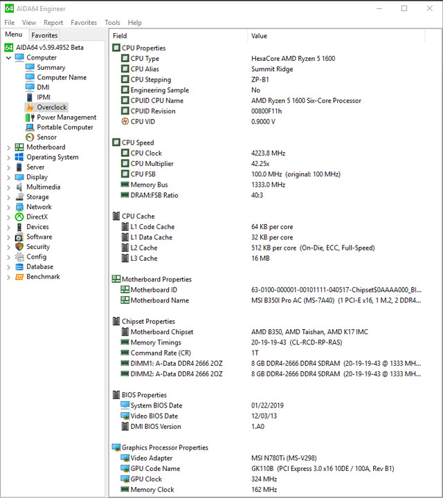Click the Display monitor icon in tree
Viewport: 443px width, 498px height.
pos(19,177)
